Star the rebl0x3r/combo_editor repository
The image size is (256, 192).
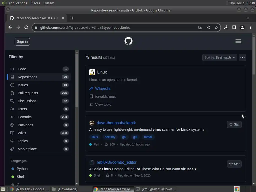click(x=234, y=164)
